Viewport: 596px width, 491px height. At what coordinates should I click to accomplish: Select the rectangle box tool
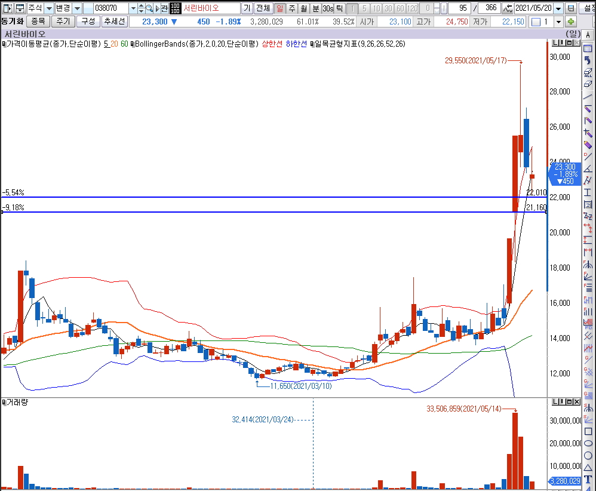pos(588,205)
